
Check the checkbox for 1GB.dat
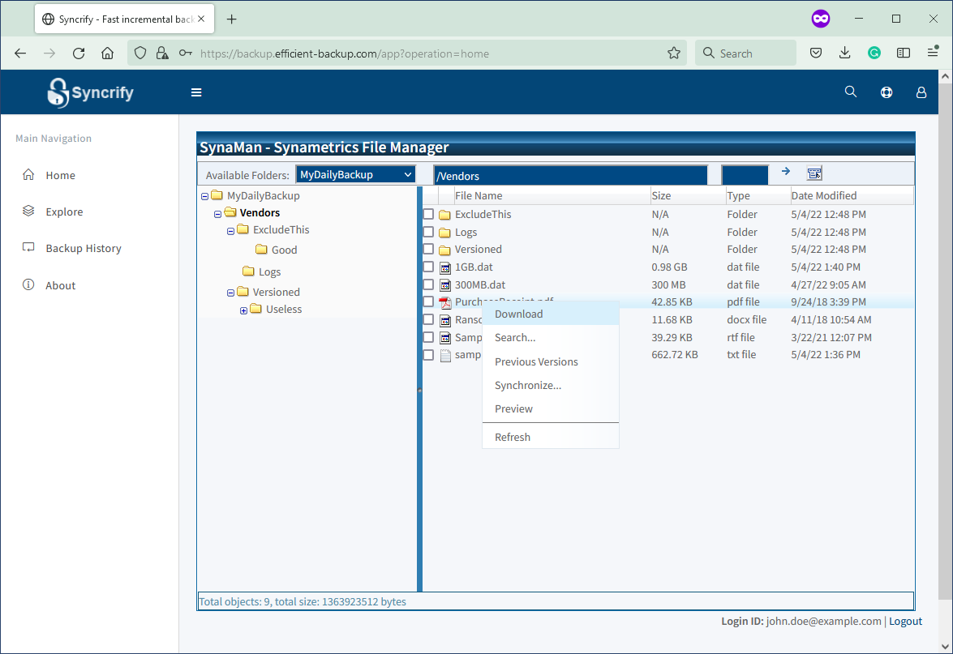click(428, 267)
